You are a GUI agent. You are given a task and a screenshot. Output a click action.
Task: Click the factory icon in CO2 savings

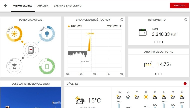148,64
